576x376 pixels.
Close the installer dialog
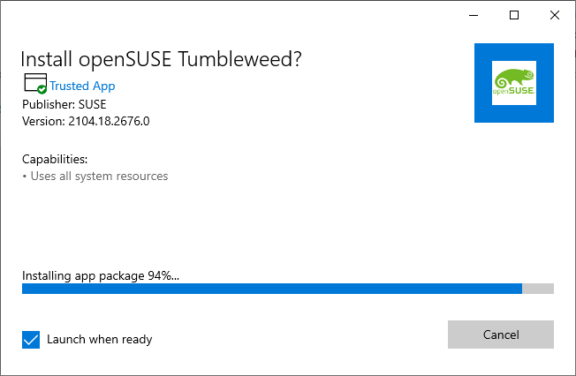555,15
